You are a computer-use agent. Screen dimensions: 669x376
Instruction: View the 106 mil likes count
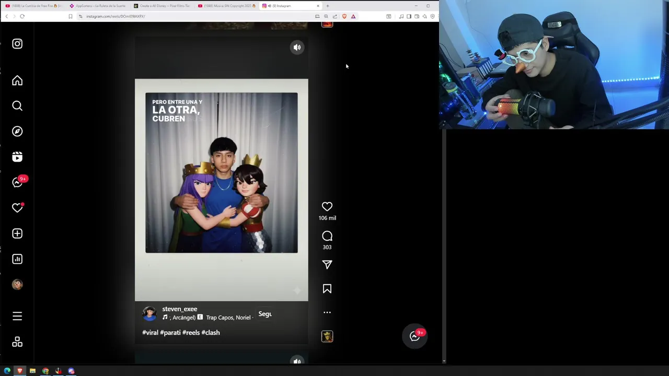coord(327,218)
